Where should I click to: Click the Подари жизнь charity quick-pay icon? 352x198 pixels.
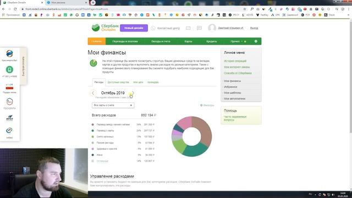[9, 87]
